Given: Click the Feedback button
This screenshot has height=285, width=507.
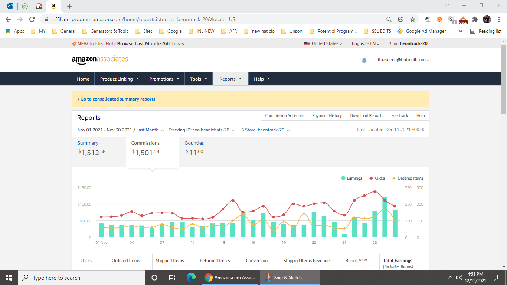Looking at the screenshot, I should [400, 115].
